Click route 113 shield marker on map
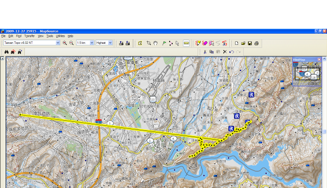Viewport: 327px width, 188px height. pos(153,99)
